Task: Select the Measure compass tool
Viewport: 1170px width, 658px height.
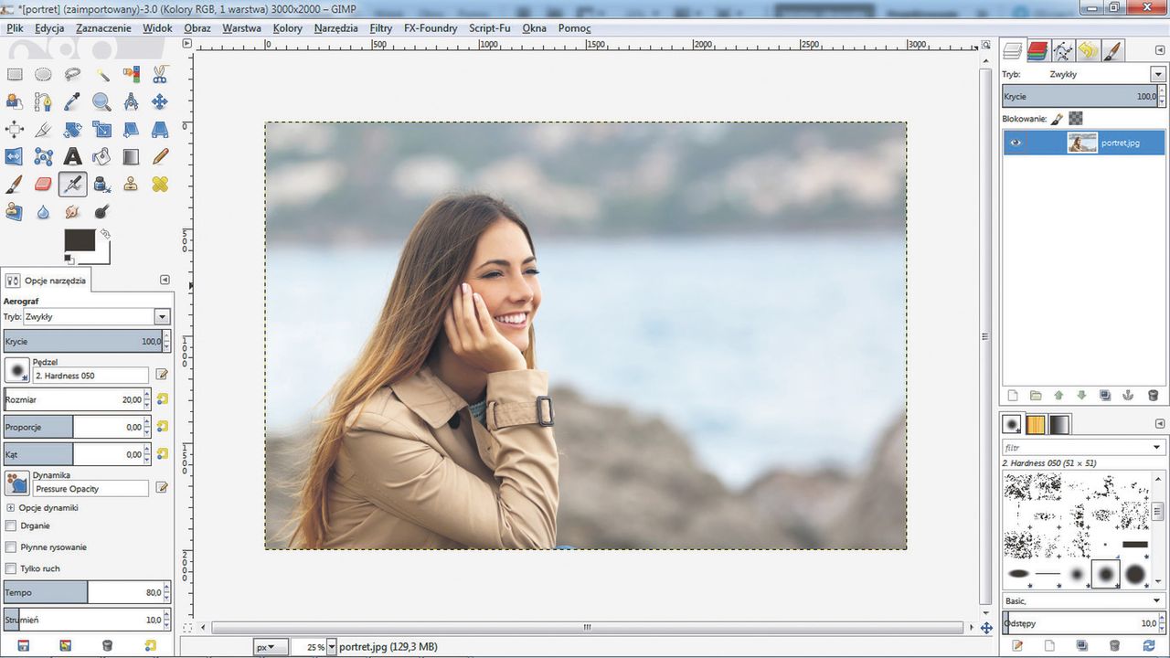Action: click(131, 102)
